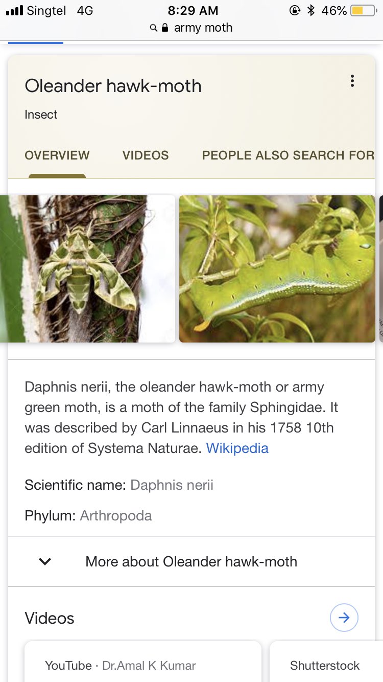
Task: Follow the Wikipedia link
Action: [x=237, y=448]
